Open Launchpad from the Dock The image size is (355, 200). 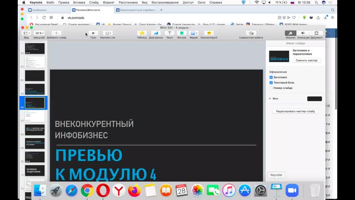(x=56, y=190)
